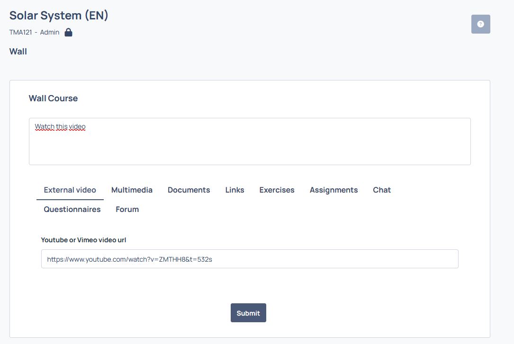Screen dimensions: 514x344
Task: Focus the Youtube or Vimeo video url field
Action: 250,259
